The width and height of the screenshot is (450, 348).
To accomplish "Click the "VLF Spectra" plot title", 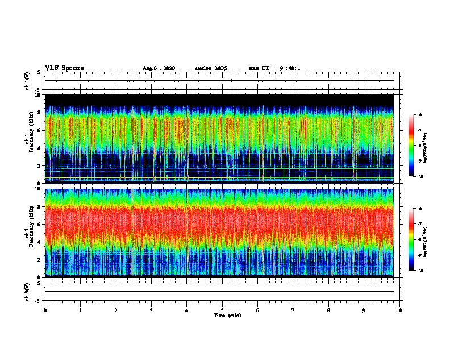I will [x=64, y=68].
